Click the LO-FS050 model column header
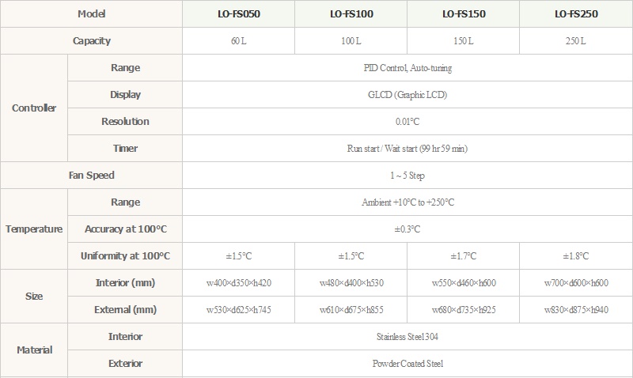633x378 pixels. tap(238, 14)
